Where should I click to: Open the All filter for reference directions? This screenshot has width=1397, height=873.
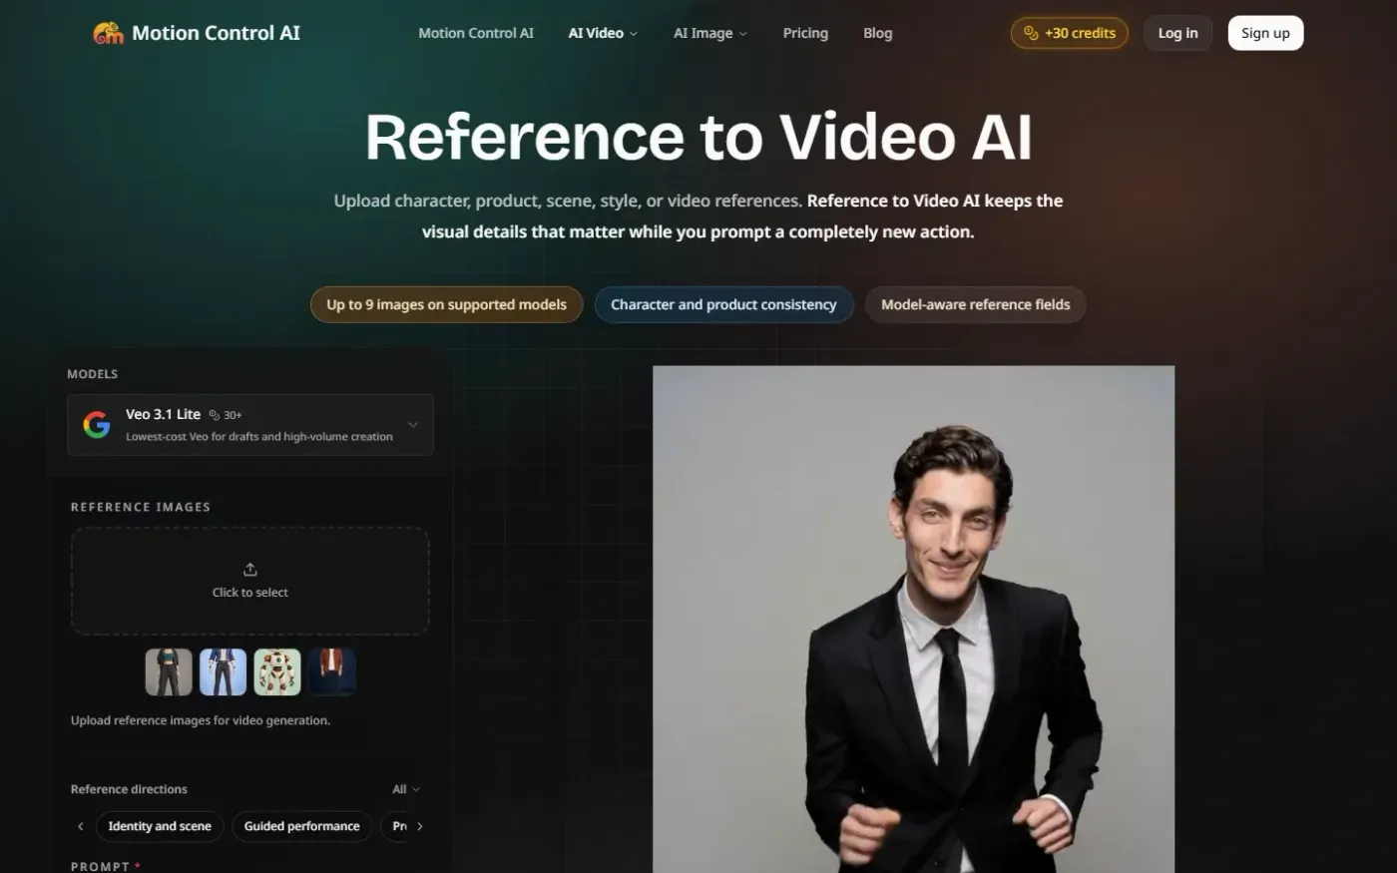pos(406,789)
